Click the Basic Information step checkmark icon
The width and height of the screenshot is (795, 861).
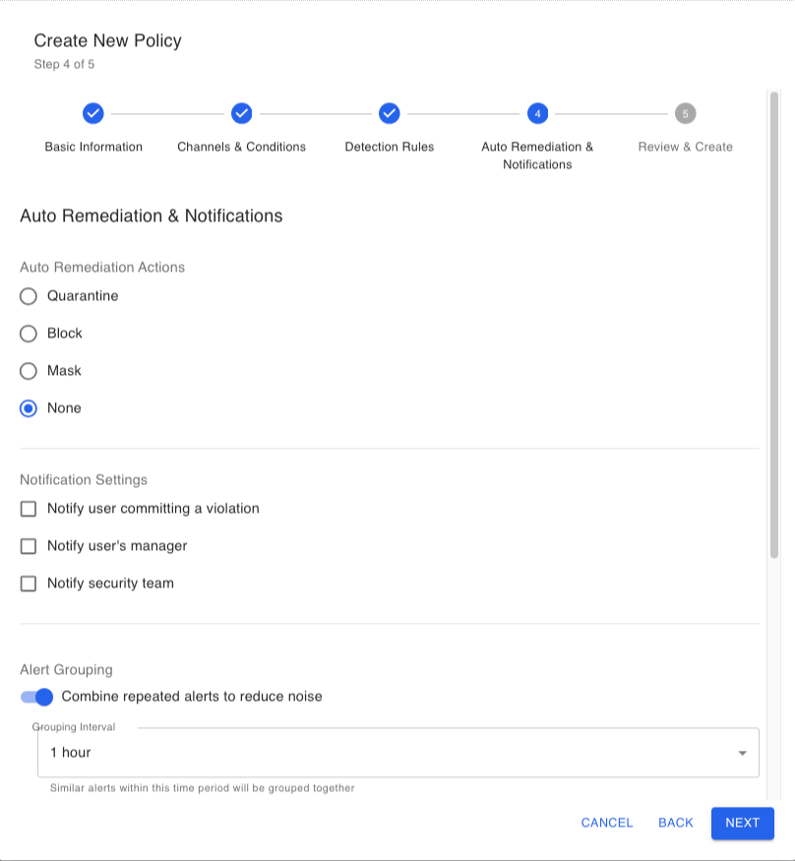point(93,113)
